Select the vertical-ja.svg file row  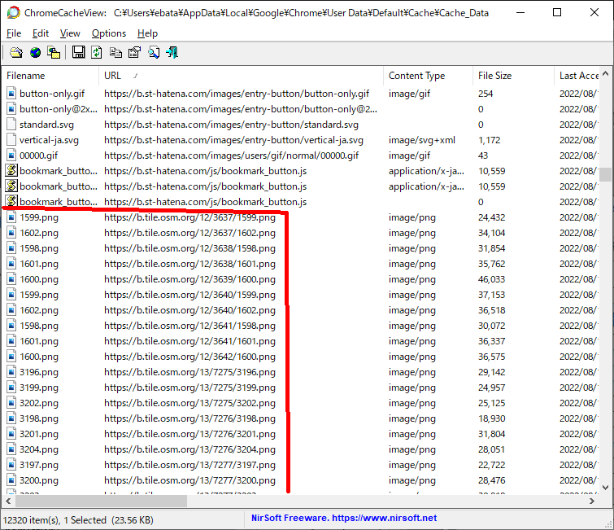tap(49, 140)
